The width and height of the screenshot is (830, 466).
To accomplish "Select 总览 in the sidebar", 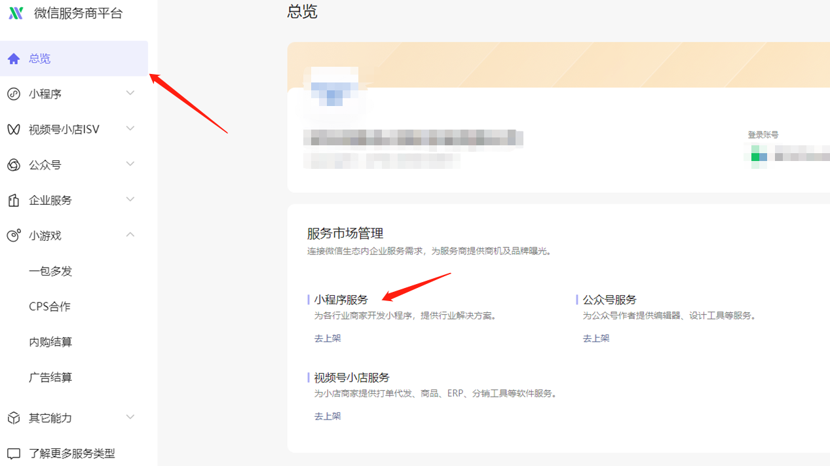I will [x=74, y=59].
